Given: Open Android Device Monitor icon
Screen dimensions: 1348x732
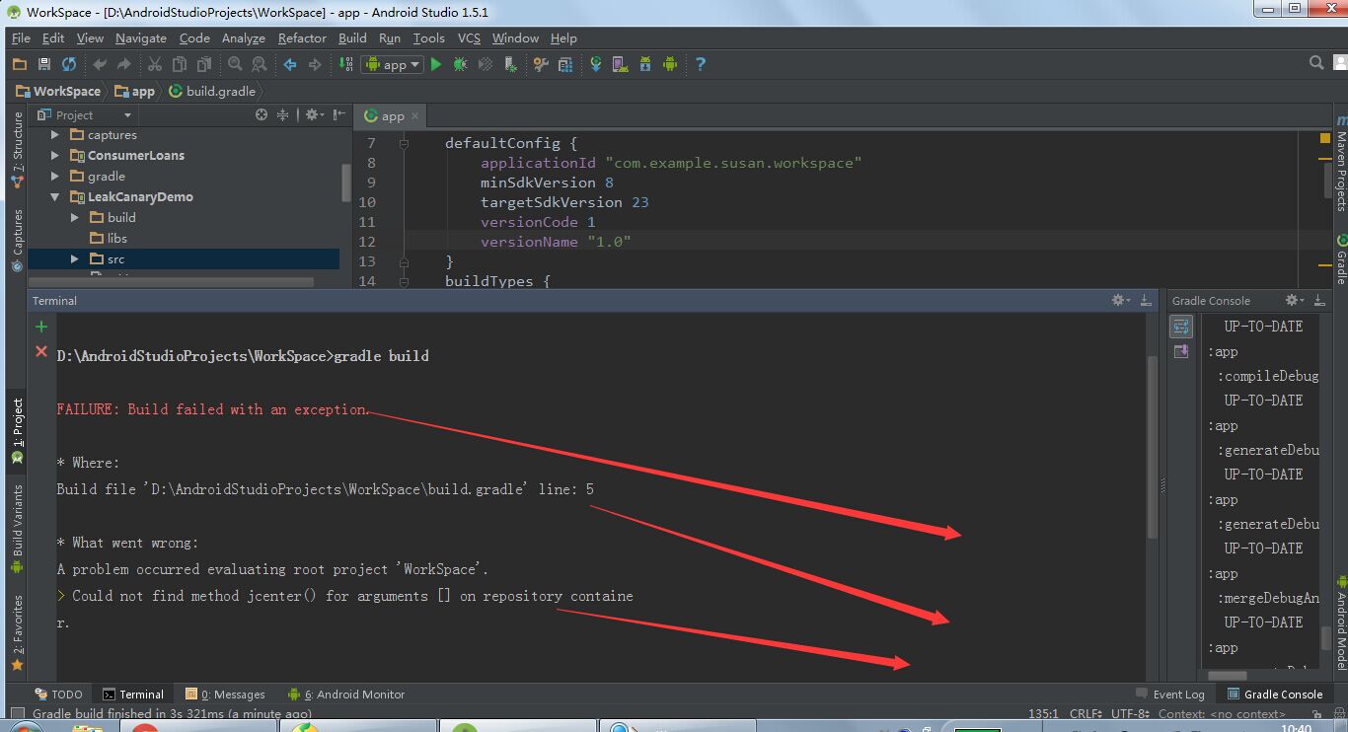Looking at the screenshot, I should pyautogui.click(x=670, y=64).
